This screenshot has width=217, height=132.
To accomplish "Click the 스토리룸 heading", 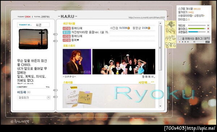I will (x=68, y=82).
